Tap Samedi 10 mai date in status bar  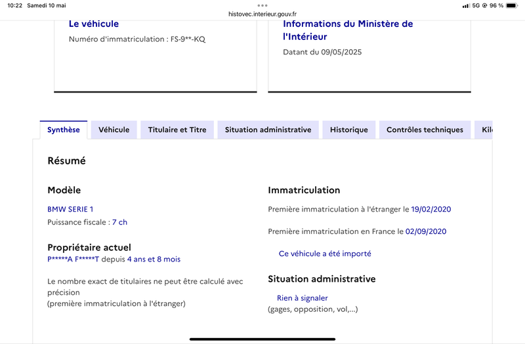[47, 5]
